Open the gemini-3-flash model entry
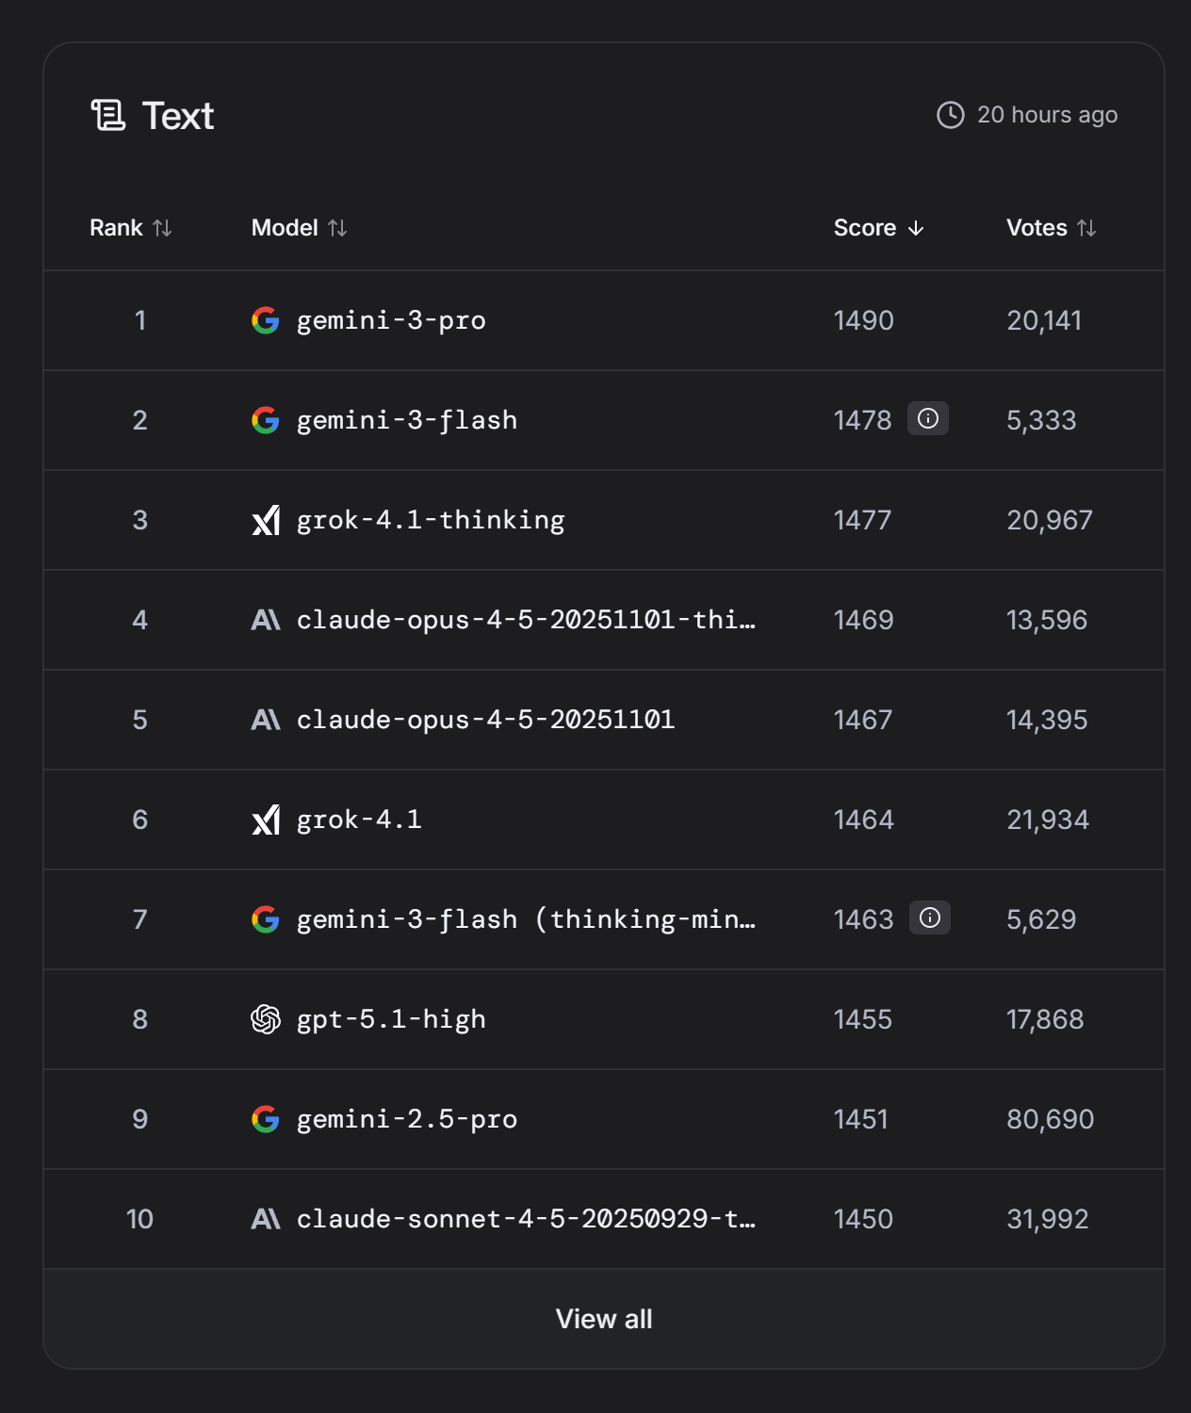Image resolution: width=1191 pixels, height=1413 pixels. pos(407,420)
